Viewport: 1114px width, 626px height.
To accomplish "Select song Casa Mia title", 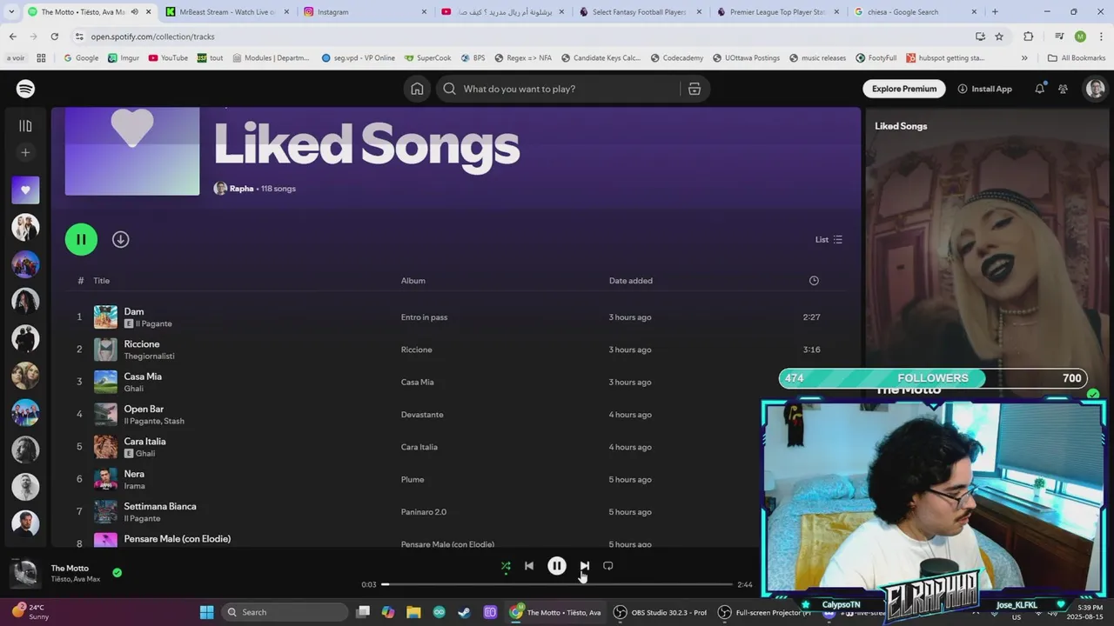I will (143, 376).
